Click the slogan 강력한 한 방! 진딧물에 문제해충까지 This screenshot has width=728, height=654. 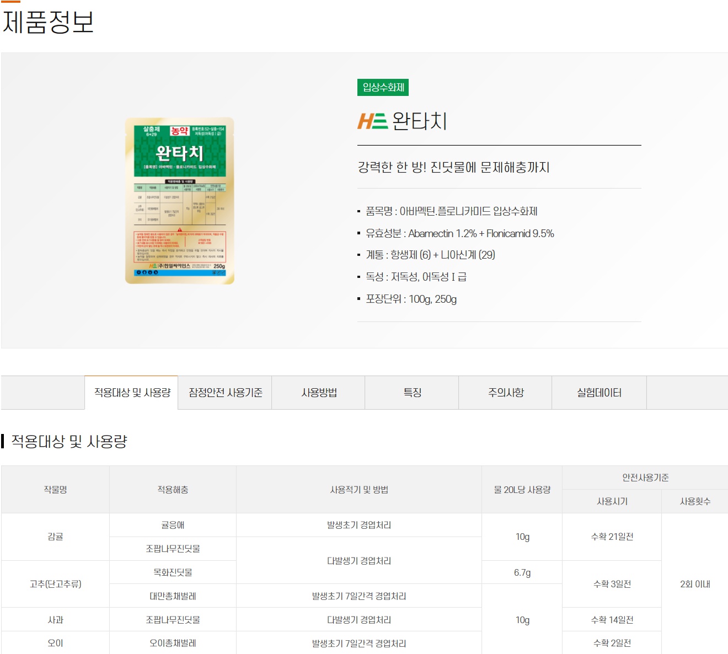(x=453, y=167)
